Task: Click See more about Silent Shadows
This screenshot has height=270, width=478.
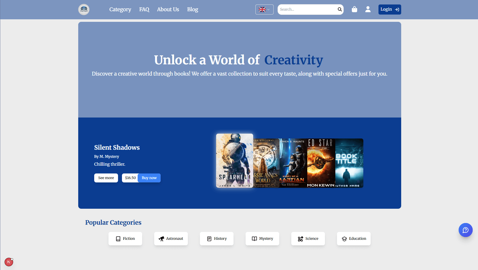Action: point(106,178)
